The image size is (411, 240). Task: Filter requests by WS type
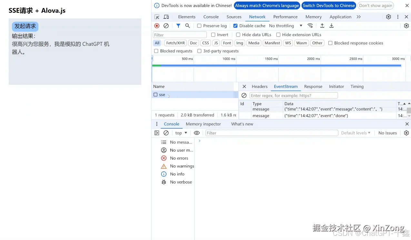coord(288,43)
